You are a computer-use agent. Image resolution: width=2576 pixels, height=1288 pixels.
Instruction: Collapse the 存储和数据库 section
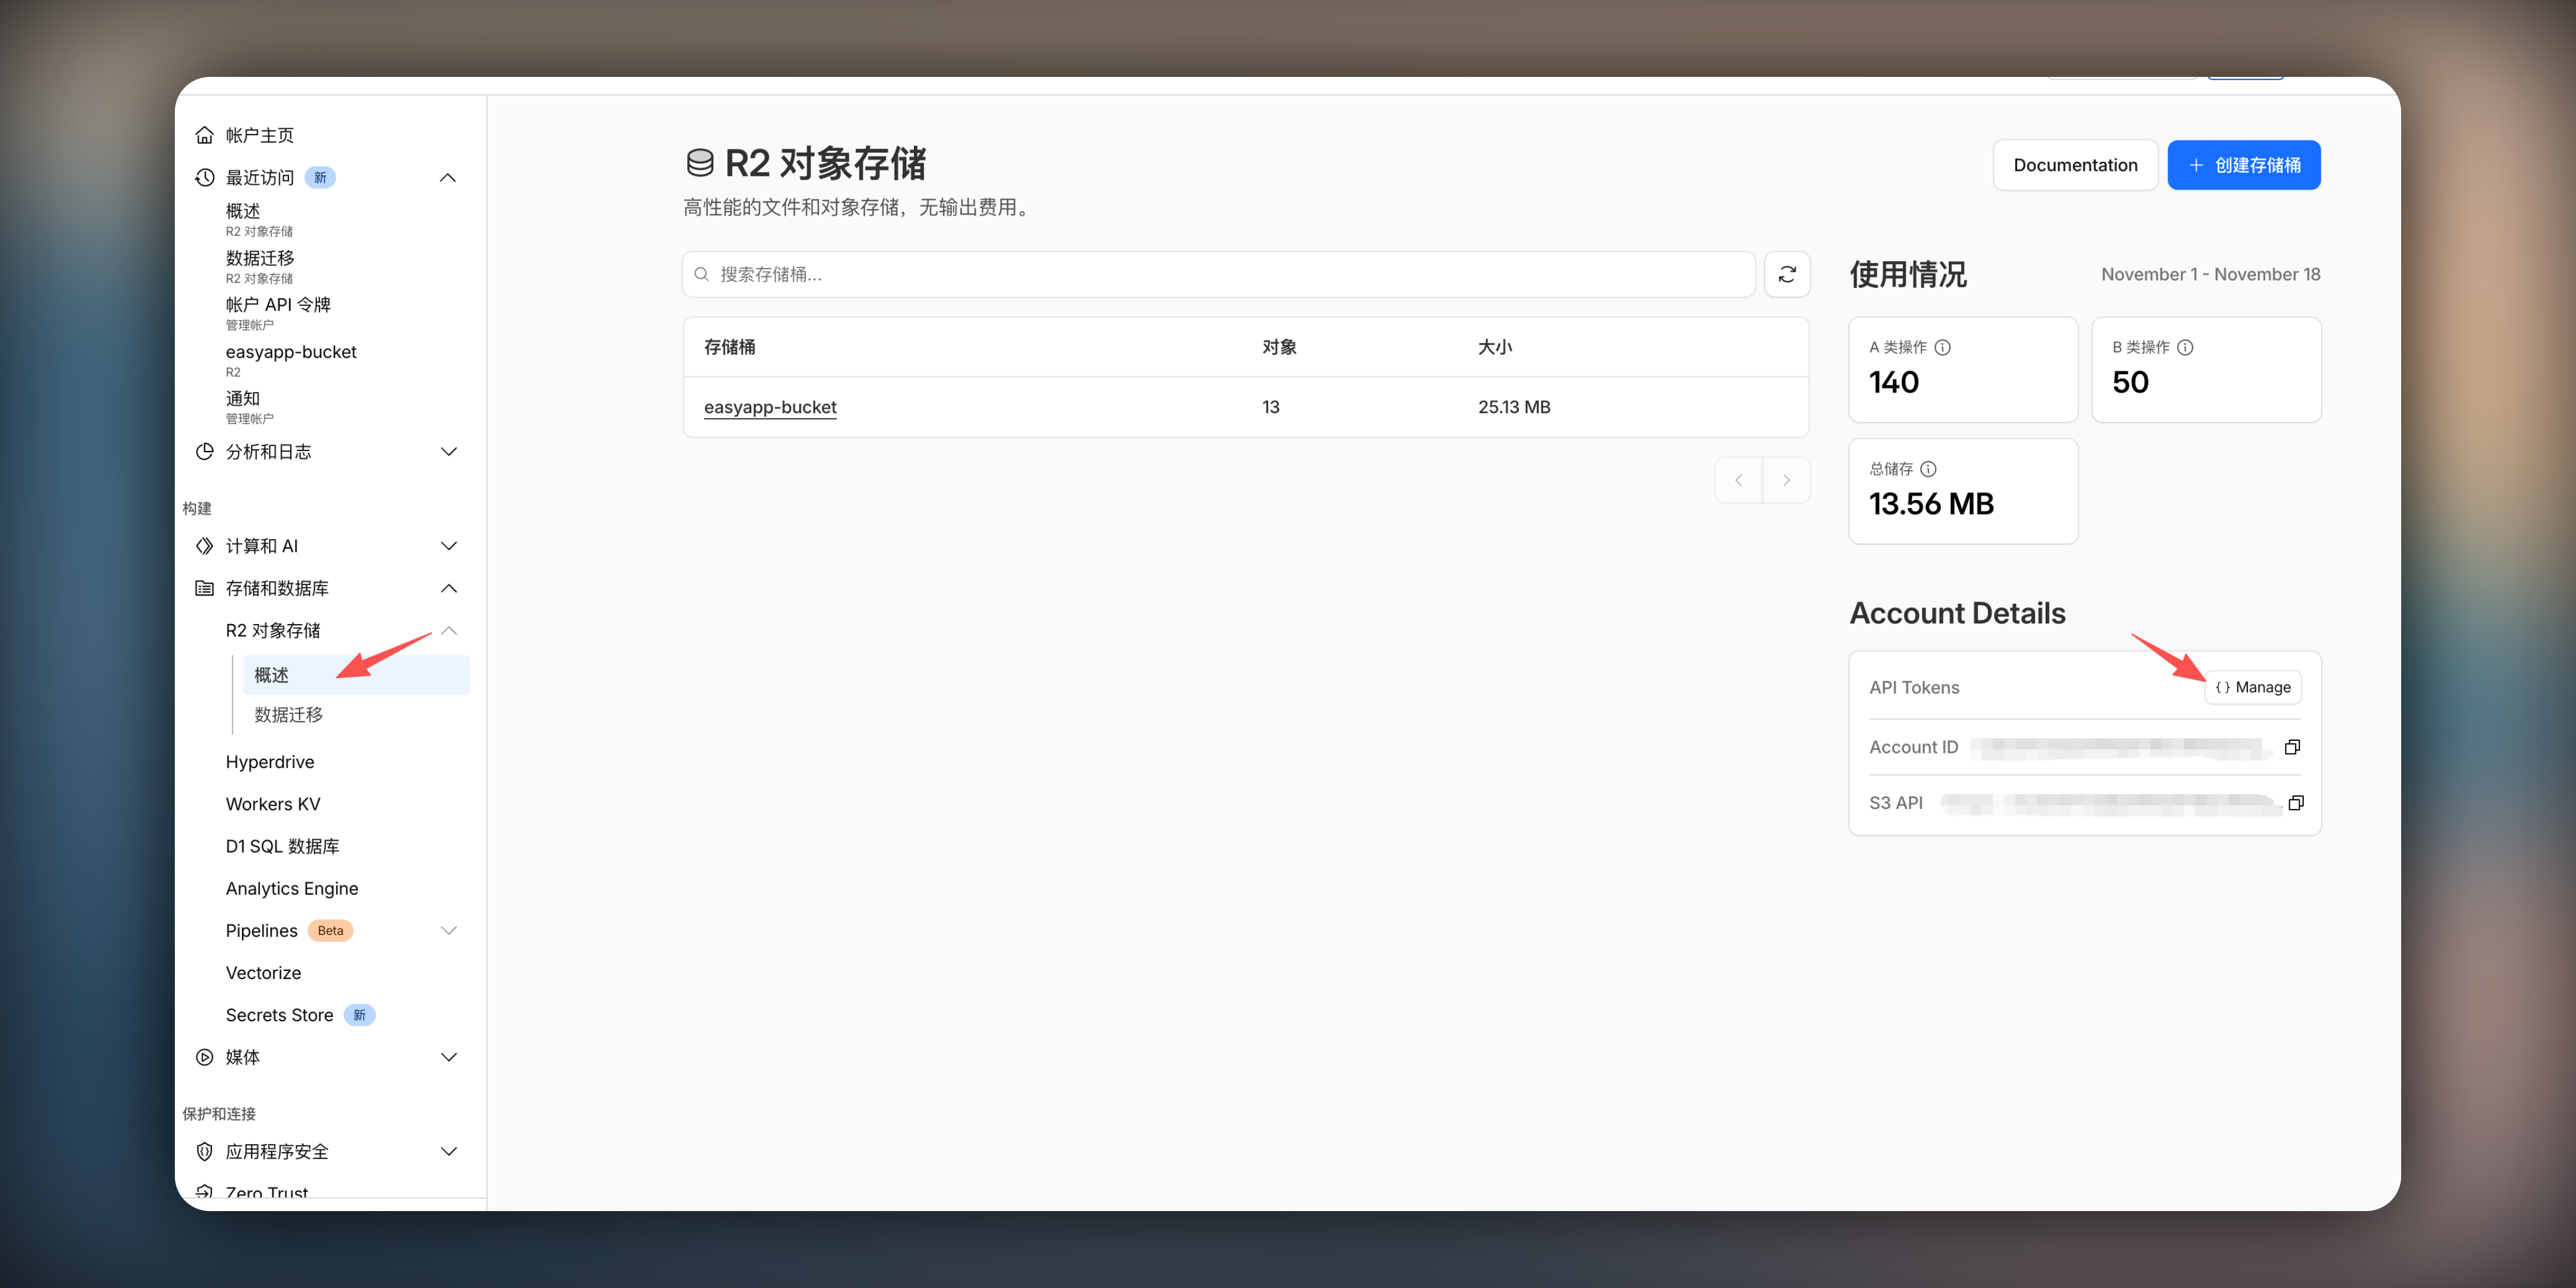448,588
